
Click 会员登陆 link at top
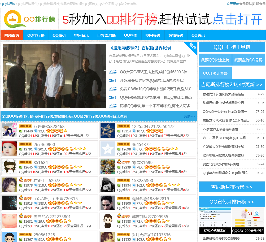pos(246,4)
